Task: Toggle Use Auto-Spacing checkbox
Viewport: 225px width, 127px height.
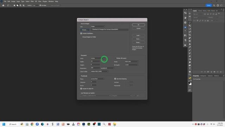Action: (x=115, y=79)
